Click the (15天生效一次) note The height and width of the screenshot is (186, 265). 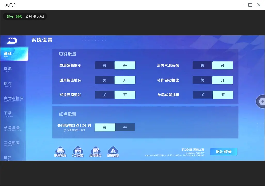[74, 130]
